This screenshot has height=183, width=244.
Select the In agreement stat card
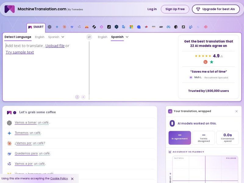pos(180,138)
